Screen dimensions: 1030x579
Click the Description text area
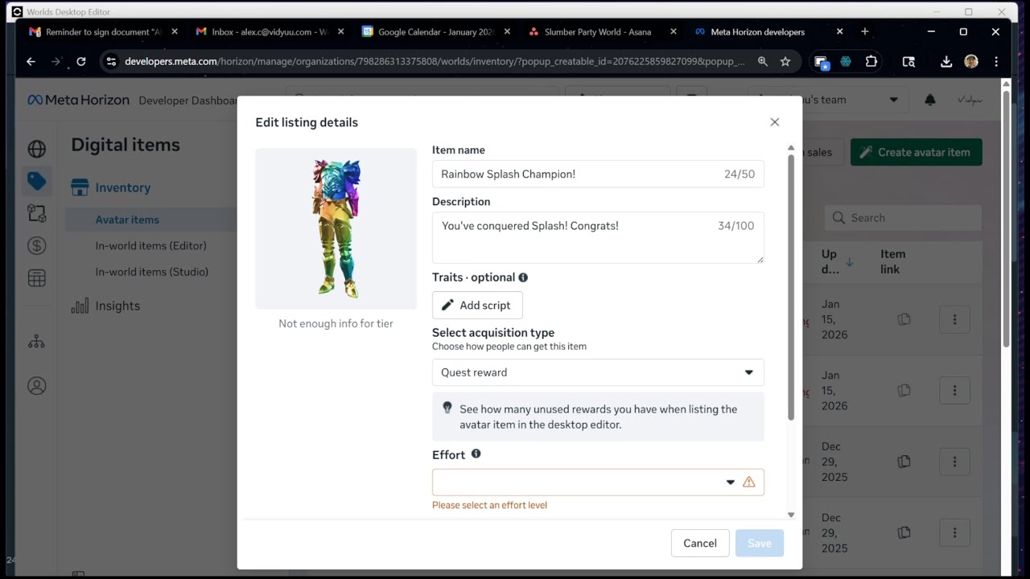point(598,237)
